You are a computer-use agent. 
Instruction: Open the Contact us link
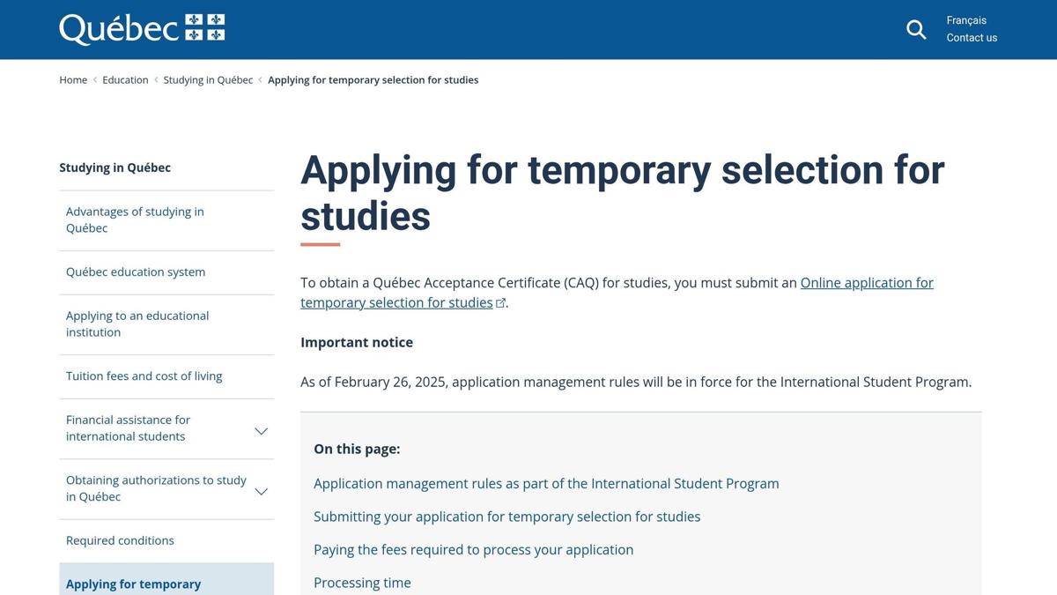pos(972,38)
